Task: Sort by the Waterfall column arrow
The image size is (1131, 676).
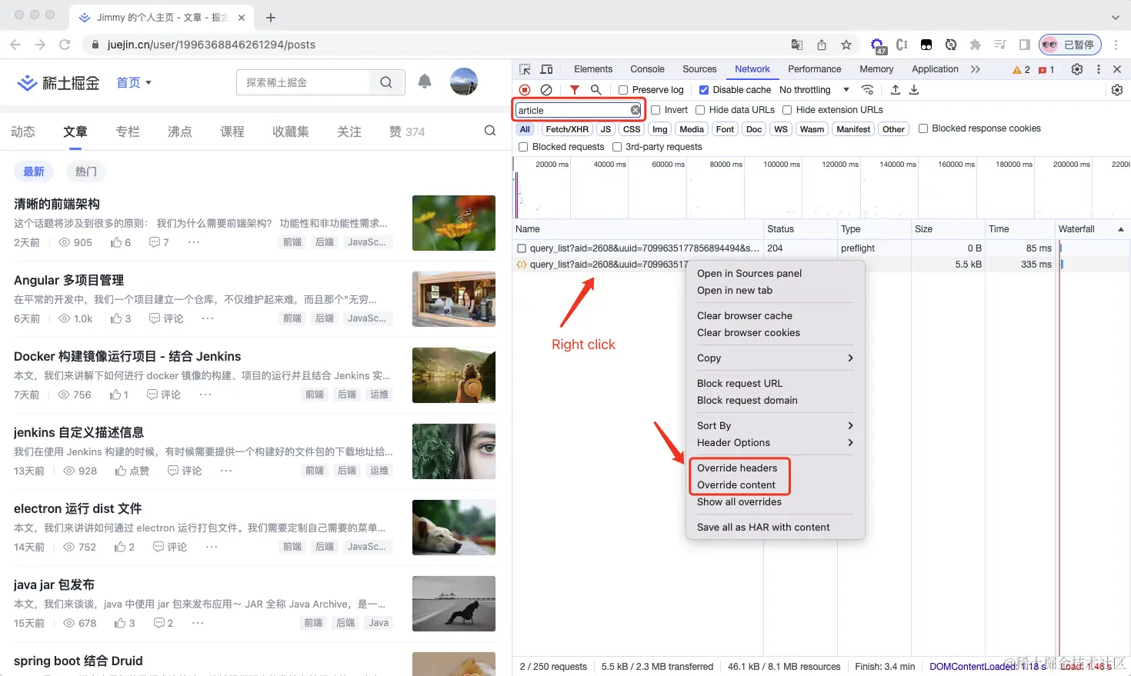Action: 1120,229
